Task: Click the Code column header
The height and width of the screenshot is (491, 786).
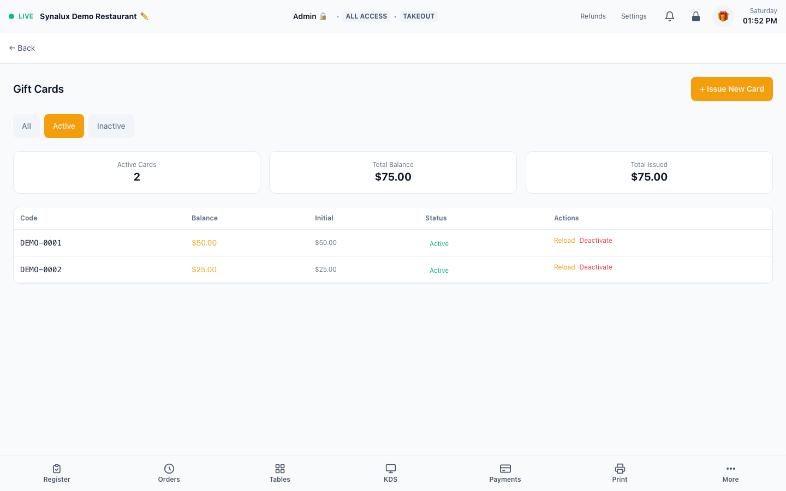Action: (29, 218)
